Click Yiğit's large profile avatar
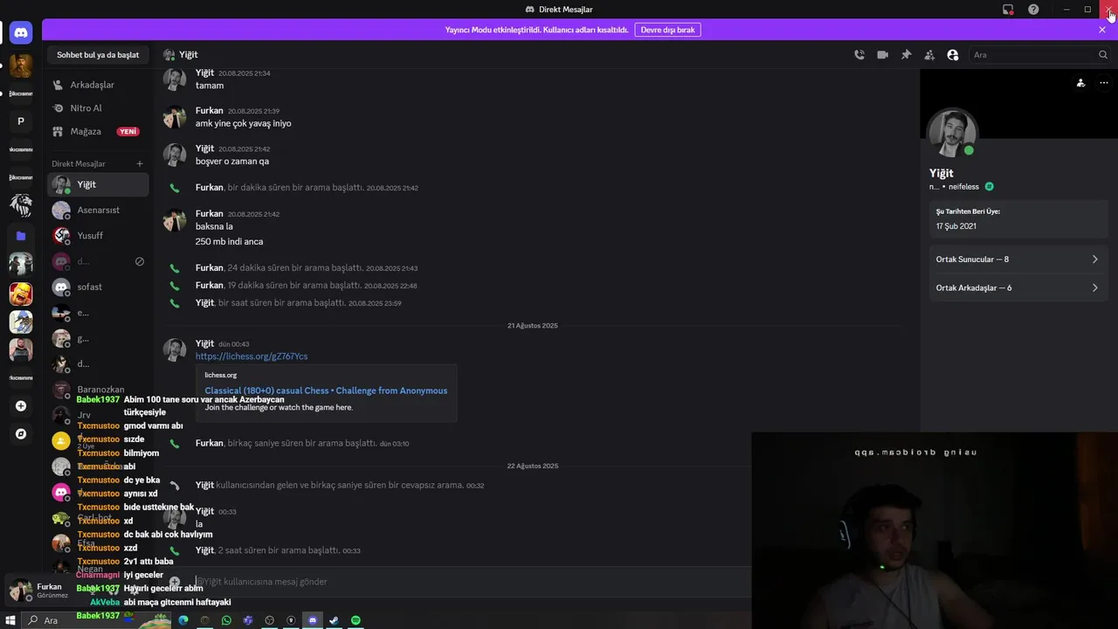The image size is (1118, 629). 952,134
